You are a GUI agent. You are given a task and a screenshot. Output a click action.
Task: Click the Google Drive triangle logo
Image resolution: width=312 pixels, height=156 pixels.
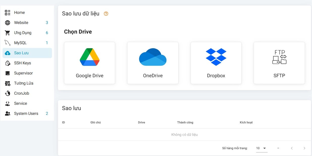point(90,57)
